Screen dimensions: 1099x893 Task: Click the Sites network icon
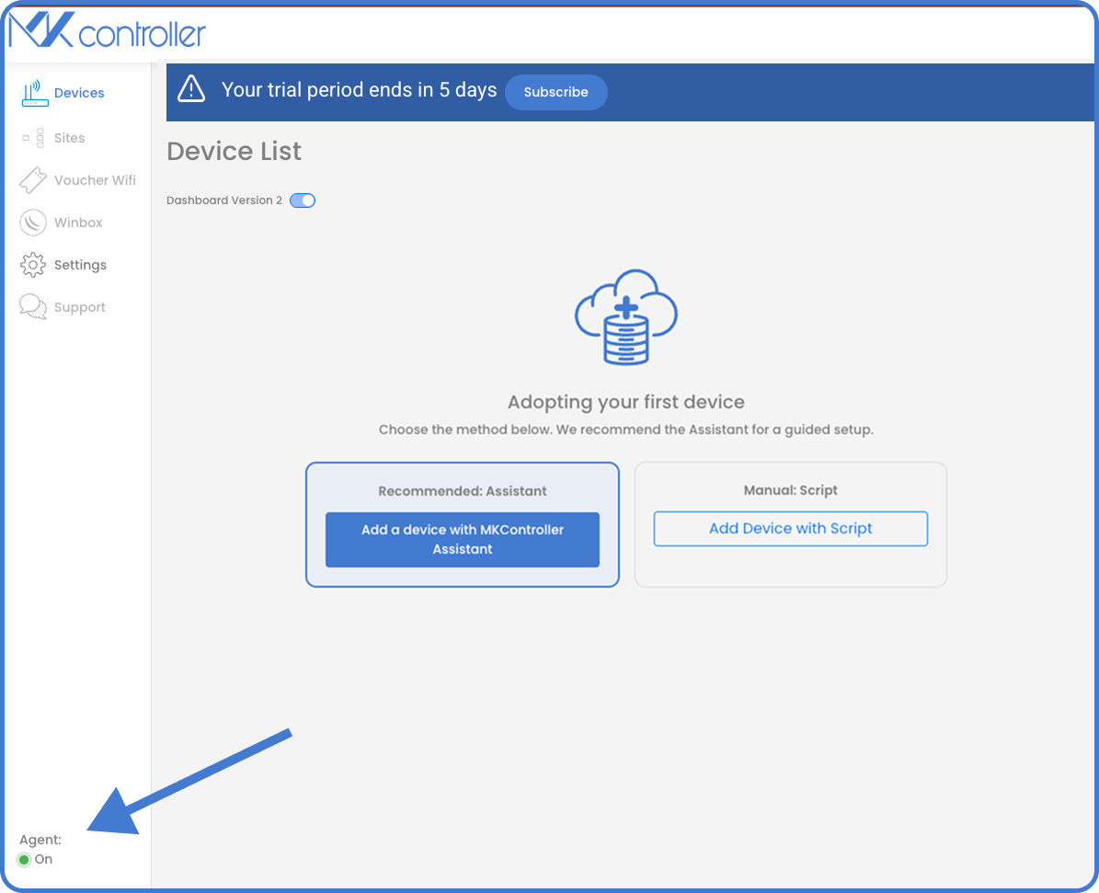34,138
